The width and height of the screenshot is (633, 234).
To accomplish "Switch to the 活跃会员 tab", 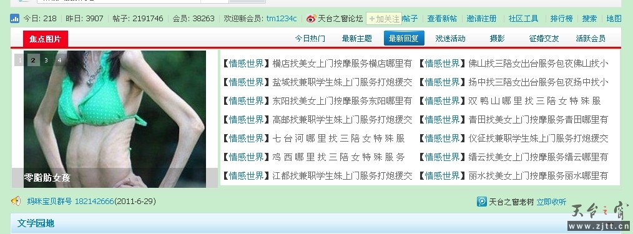I will point(591,38).
